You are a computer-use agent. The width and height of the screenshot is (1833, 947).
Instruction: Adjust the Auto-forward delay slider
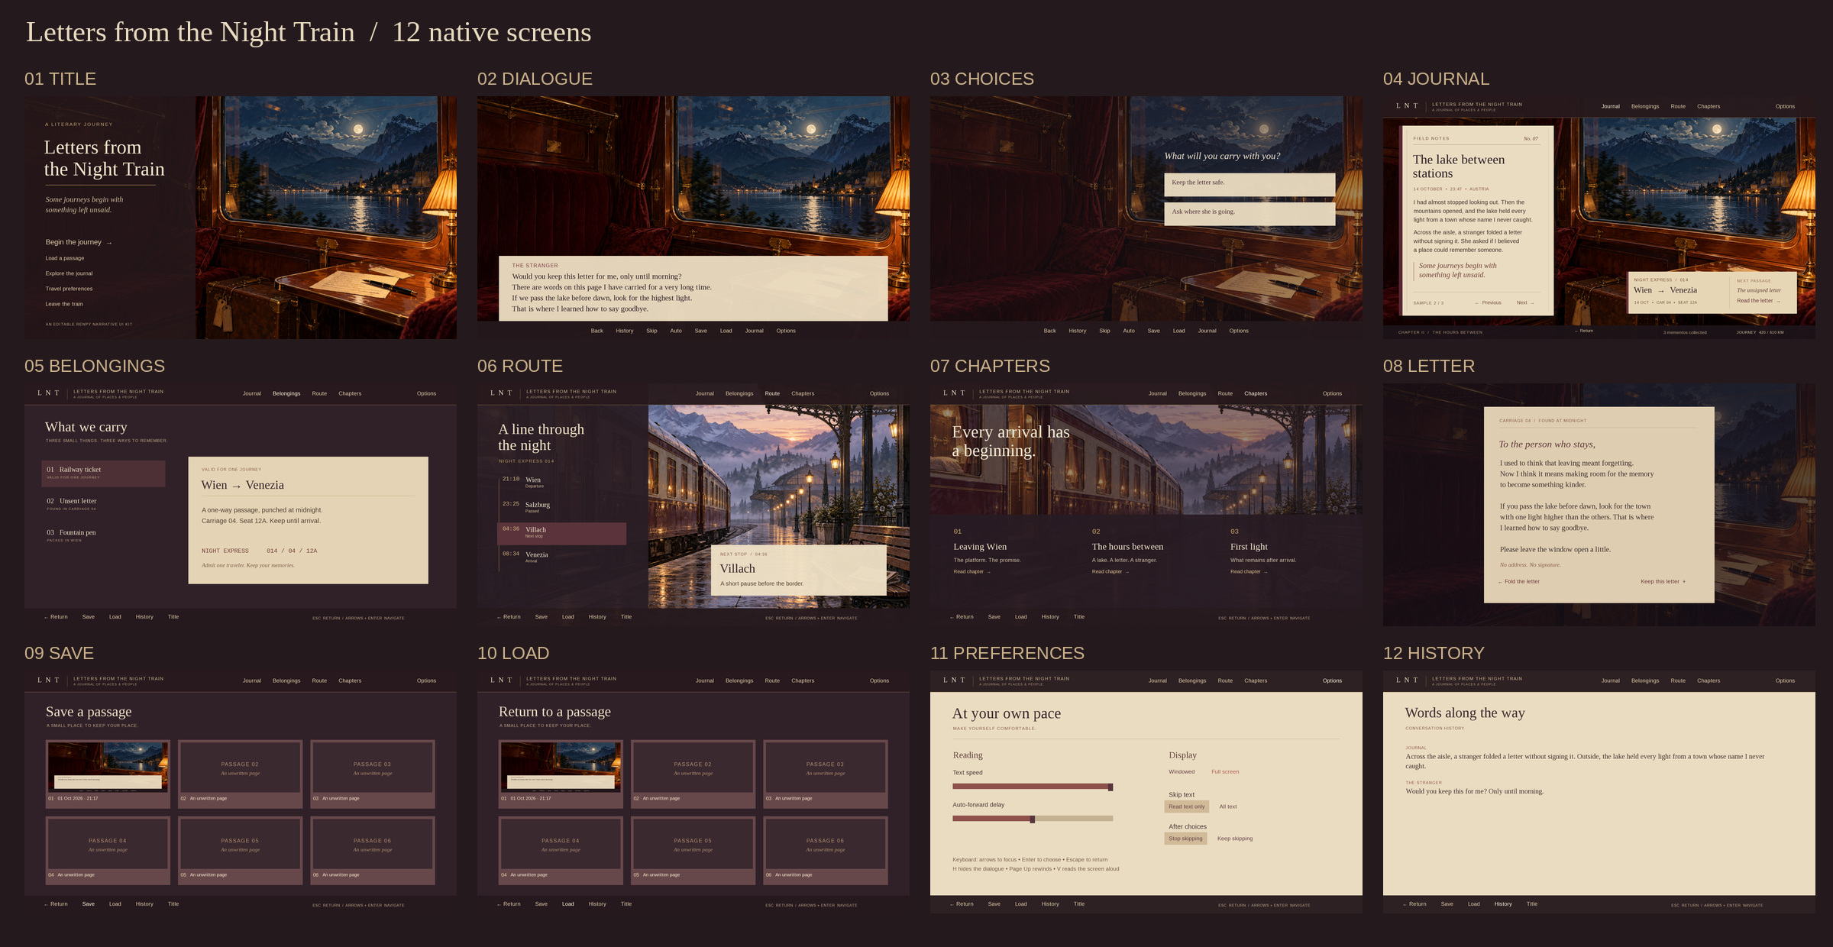1033,819
